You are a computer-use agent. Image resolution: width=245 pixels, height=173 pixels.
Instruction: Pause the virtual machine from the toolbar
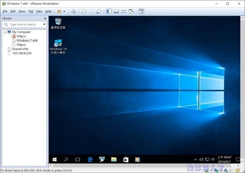pyautogui.click(x=59, y=12)
